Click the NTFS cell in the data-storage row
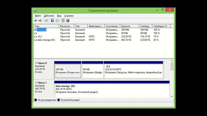The height and width of the screenshot is (116, 207). [x=92, y=40]
